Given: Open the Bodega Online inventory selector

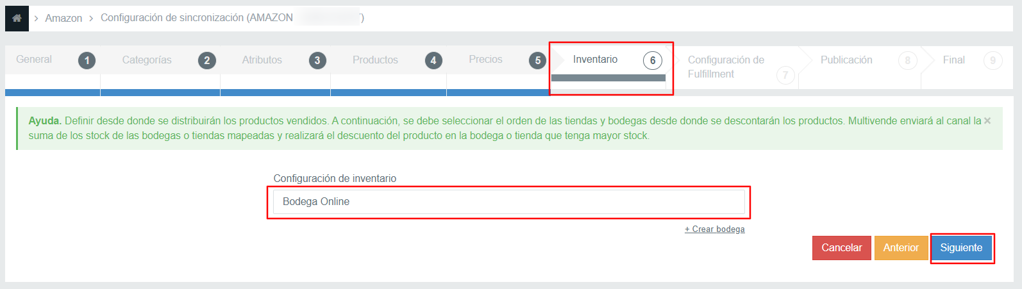Looking at the screenshot, I should click(x=509, y=202).
